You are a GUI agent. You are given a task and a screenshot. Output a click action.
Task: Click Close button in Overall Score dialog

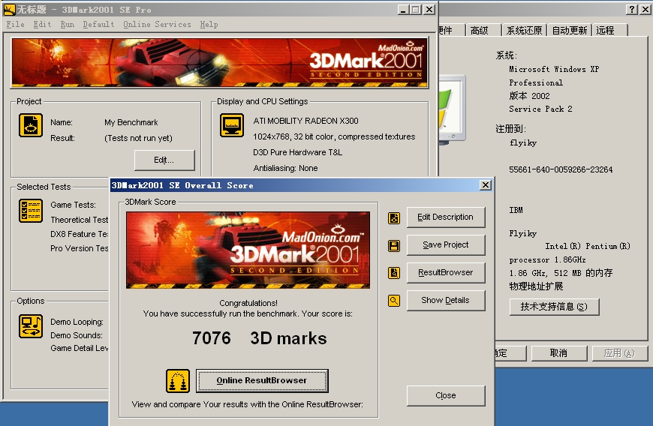coord(446,396)
